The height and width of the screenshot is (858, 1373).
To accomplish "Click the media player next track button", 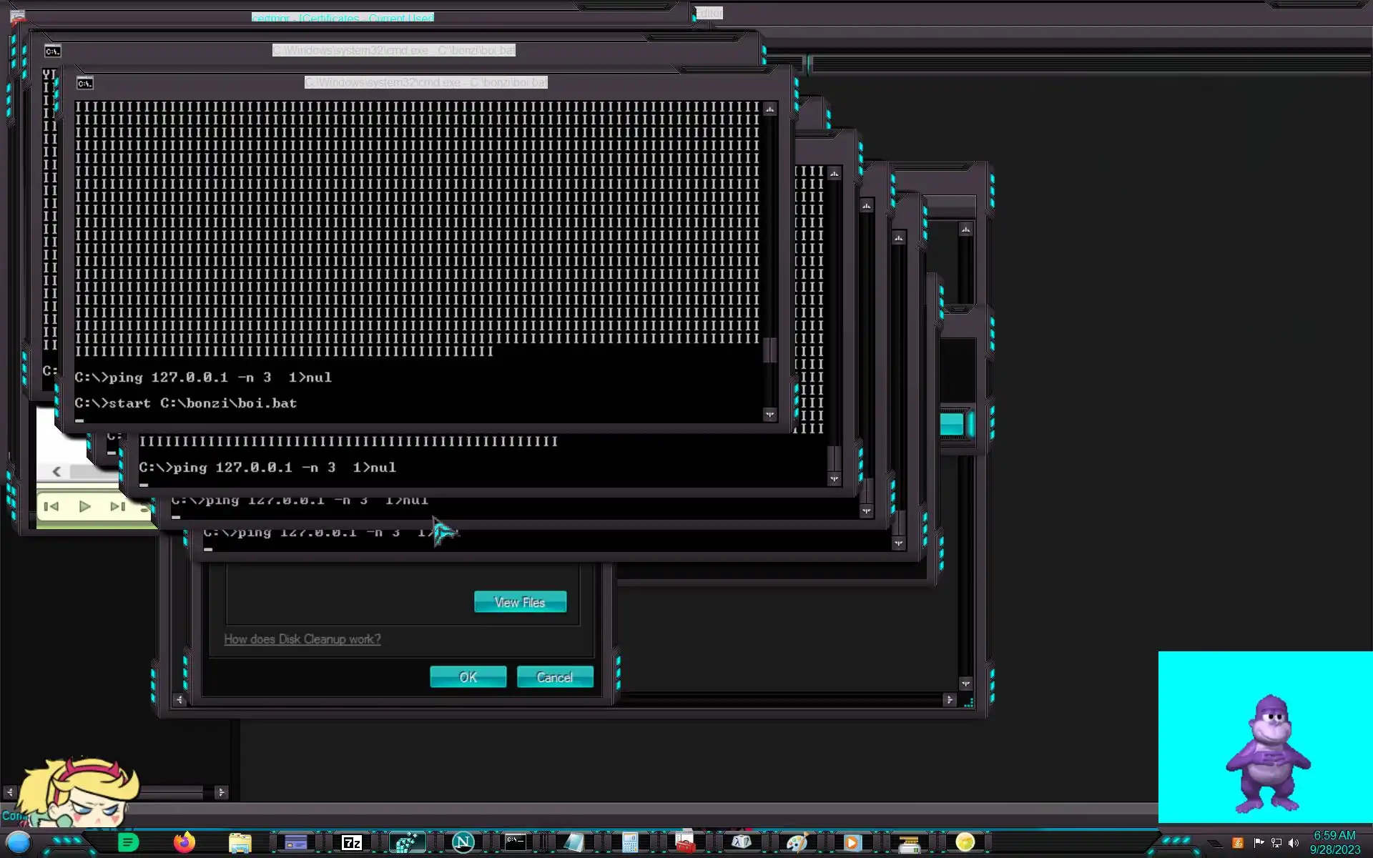I will (x=117, y=506).
